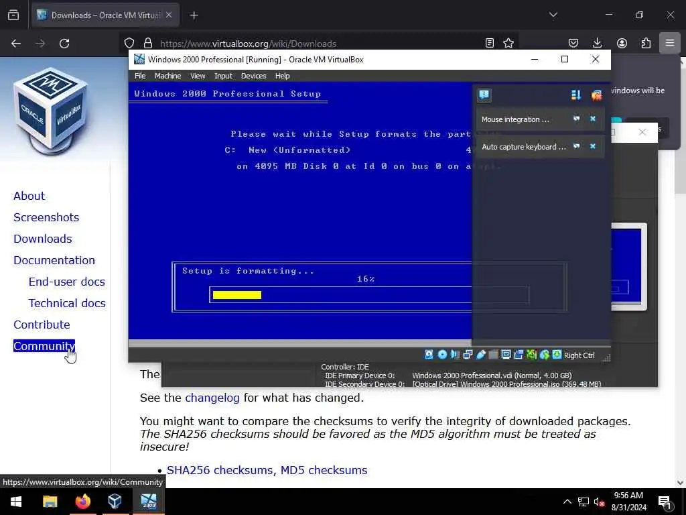Viewport: 686px width, 515px height.
Task: Reload the page in Firefox
Action: [64, 43]
